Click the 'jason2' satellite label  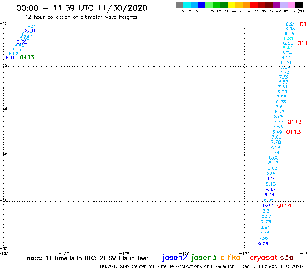click(x=175, y=258)
